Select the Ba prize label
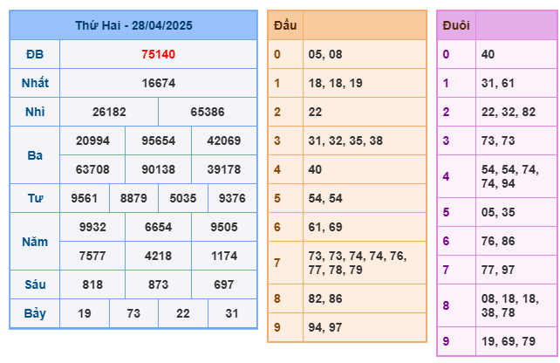Image resolution: width=560 pixels, height=363 pixels. point(35,155)
